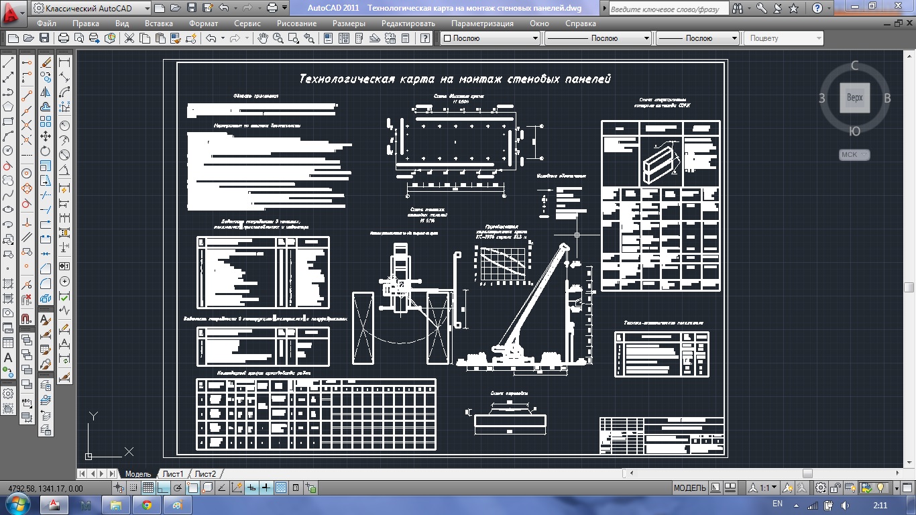
Task: Select the Line draw tool
Action: click(x=8, y=62)
